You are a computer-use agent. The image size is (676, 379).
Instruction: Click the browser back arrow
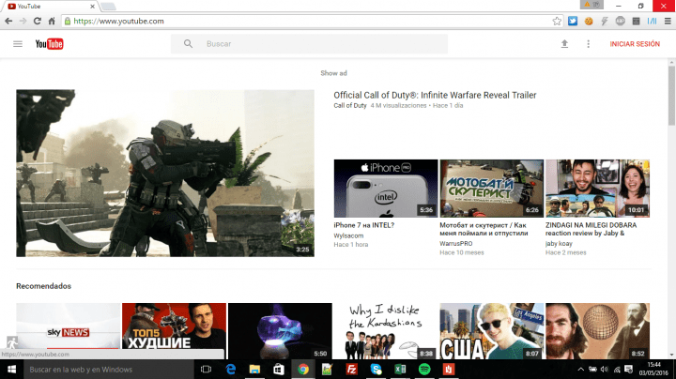point(8,21)
